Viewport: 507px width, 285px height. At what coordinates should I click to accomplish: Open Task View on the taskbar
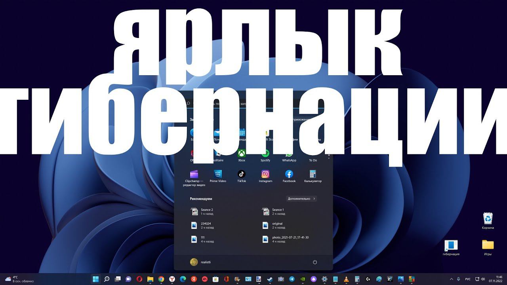pos(118,279)
